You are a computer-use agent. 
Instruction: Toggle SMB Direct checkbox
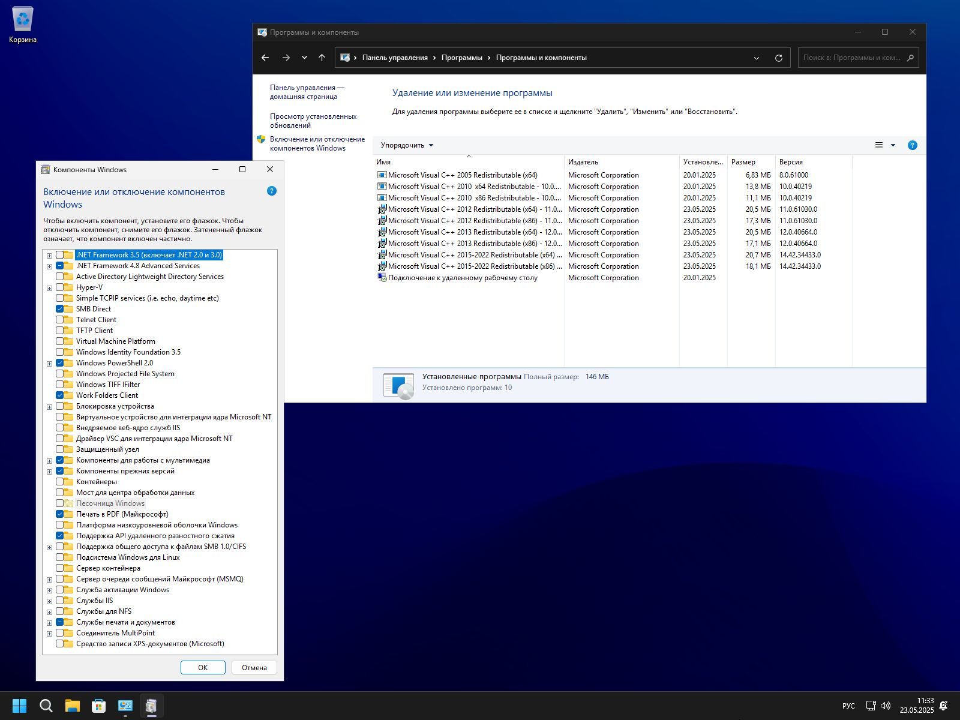click(60, 309)
